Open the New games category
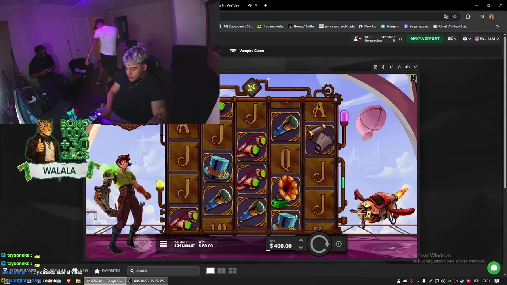The image size is (507, 285). tap(80, 271)
